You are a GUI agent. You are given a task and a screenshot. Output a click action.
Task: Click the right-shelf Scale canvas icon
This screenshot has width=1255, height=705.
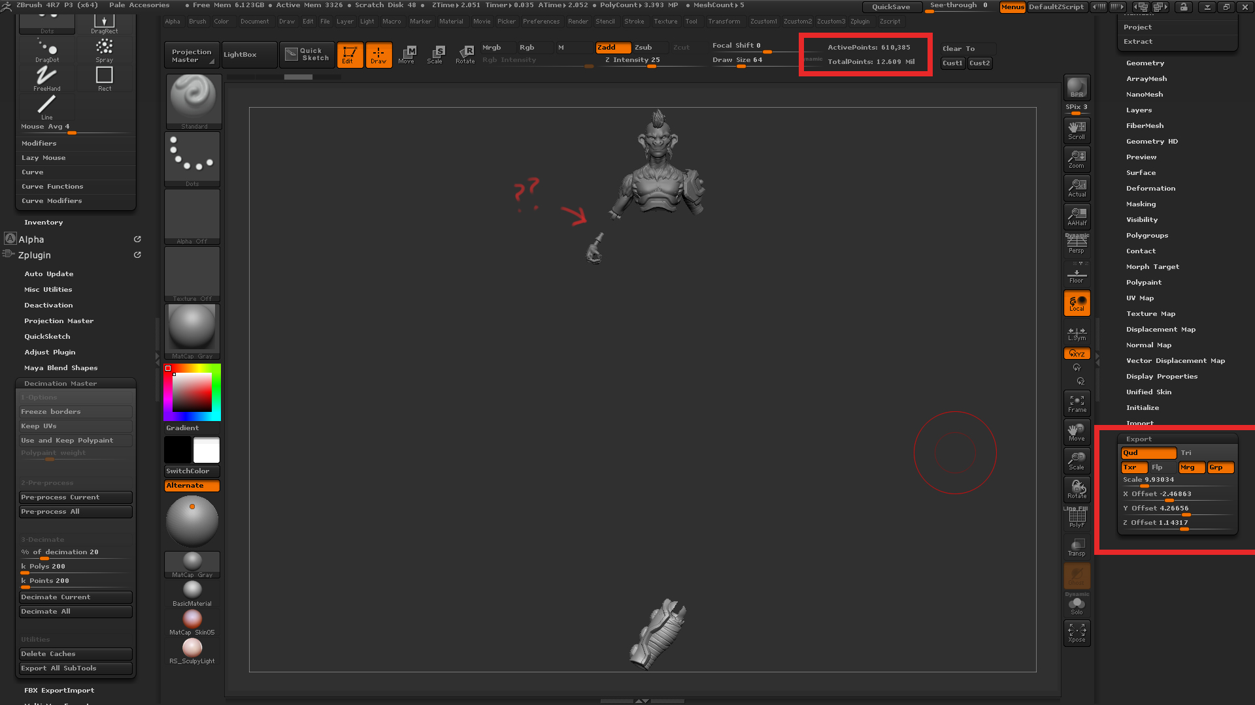pos(1077,461)
